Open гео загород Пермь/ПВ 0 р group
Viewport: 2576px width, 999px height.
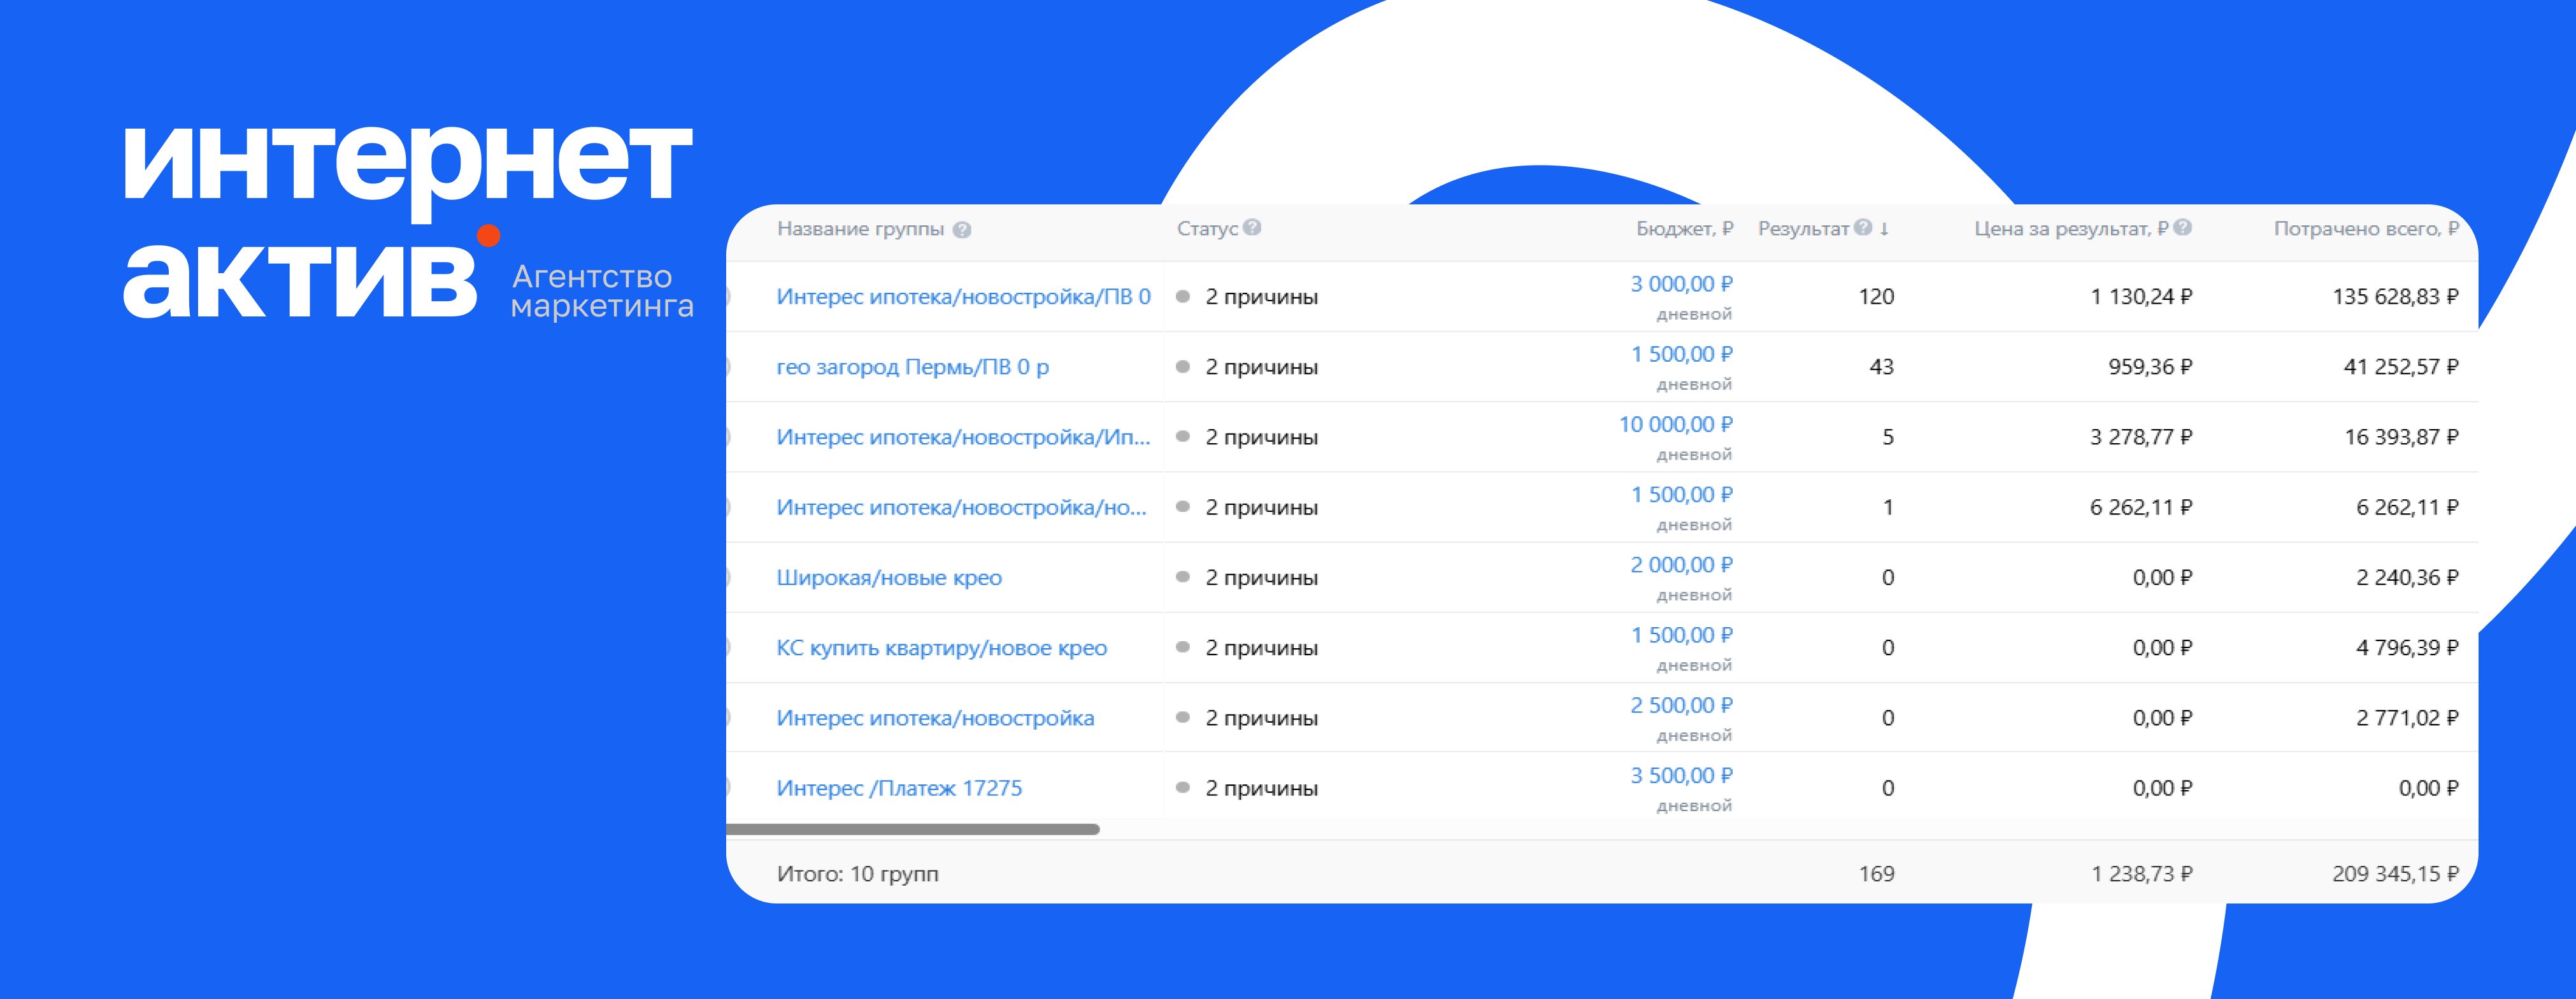click(912, 367)
